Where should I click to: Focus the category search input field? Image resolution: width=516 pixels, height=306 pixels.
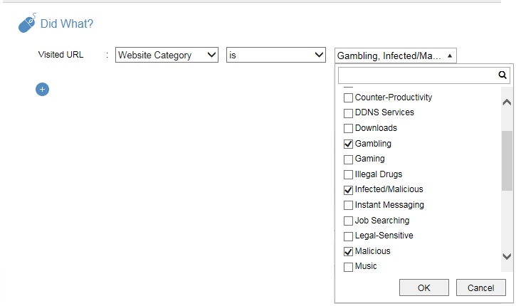(416, 75)
